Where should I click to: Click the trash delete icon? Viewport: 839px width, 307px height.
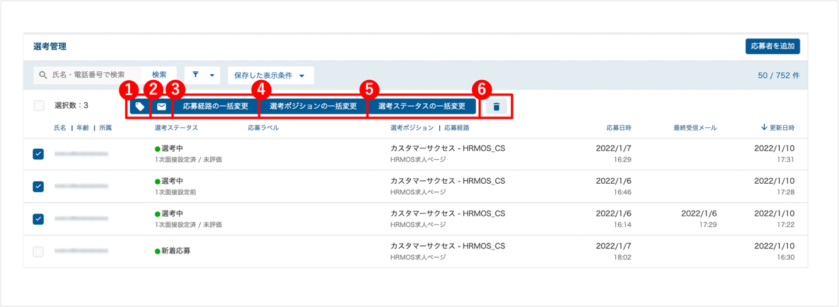(x=496, y=106)
